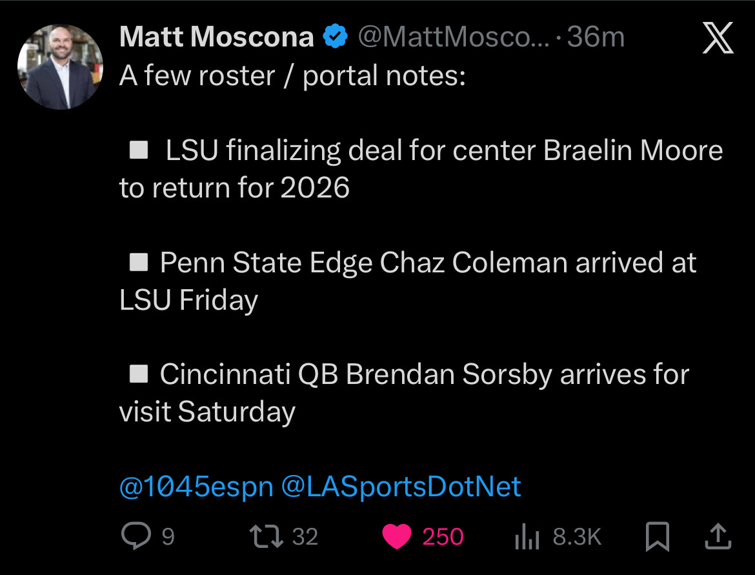Open the @1045espn mention
The height and width of the screenshot is (575, 755).
pos(196,487)
